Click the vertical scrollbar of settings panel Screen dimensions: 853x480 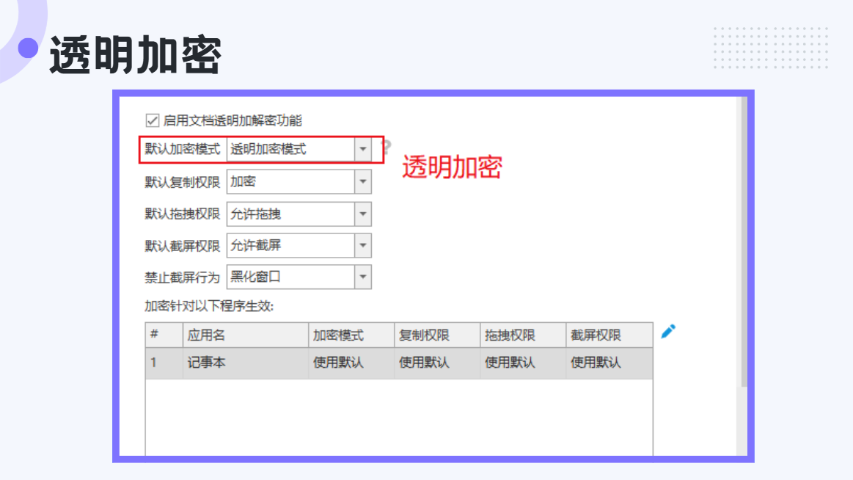(x=743, y=242)
